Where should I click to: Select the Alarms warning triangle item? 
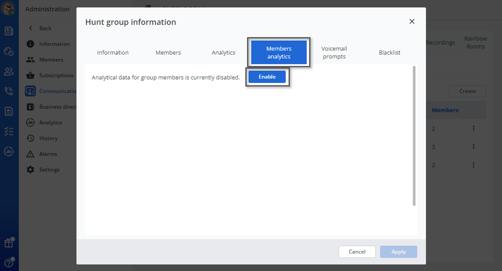[x=30, y=154]
